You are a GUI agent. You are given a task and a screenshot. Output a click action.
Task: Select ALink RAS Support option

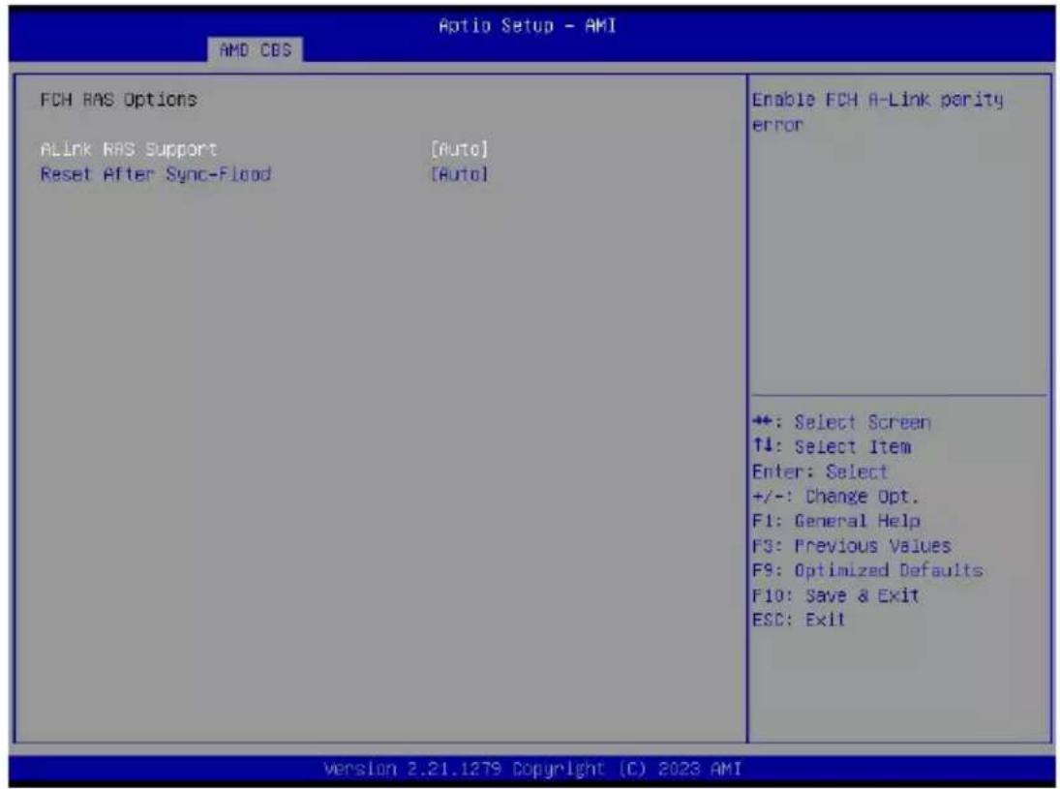point(129,149)
